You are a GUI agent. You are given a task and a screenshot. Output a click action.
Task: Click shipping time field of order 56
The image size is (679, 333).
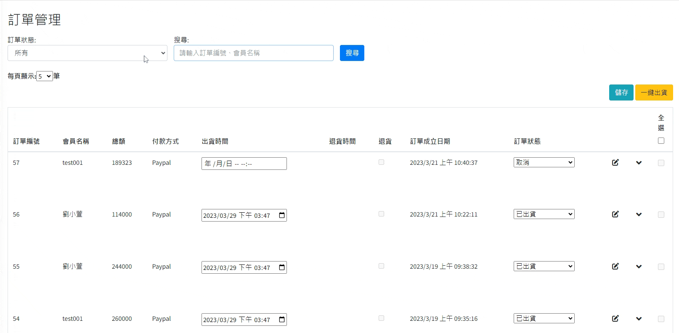(x=244, y=215)
